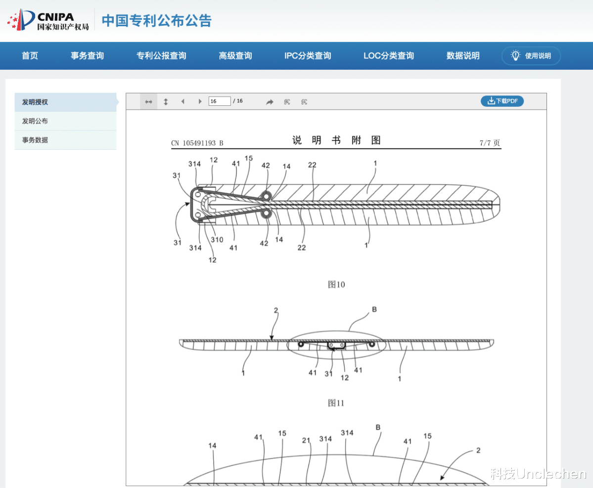Open the 高级查询 menu item
The width and height of the screenshot is (593, 488).
click(x=235, y=55)
